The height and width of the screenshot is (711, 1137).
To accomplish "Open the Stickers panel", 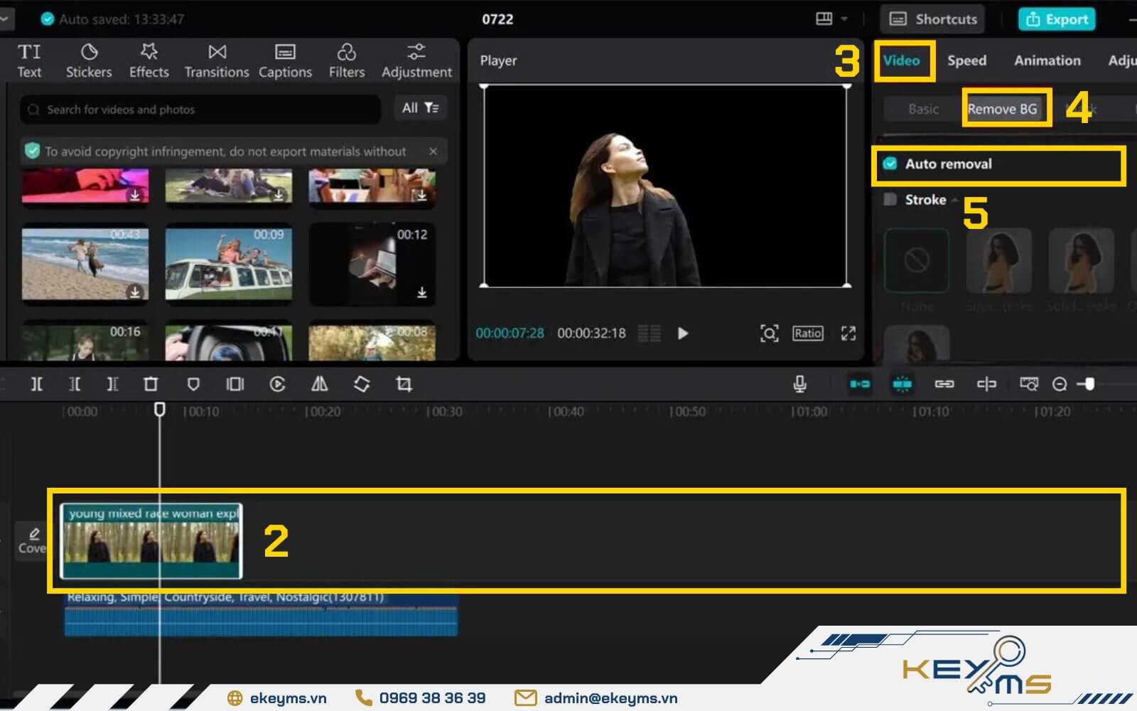I will [88, 60].
